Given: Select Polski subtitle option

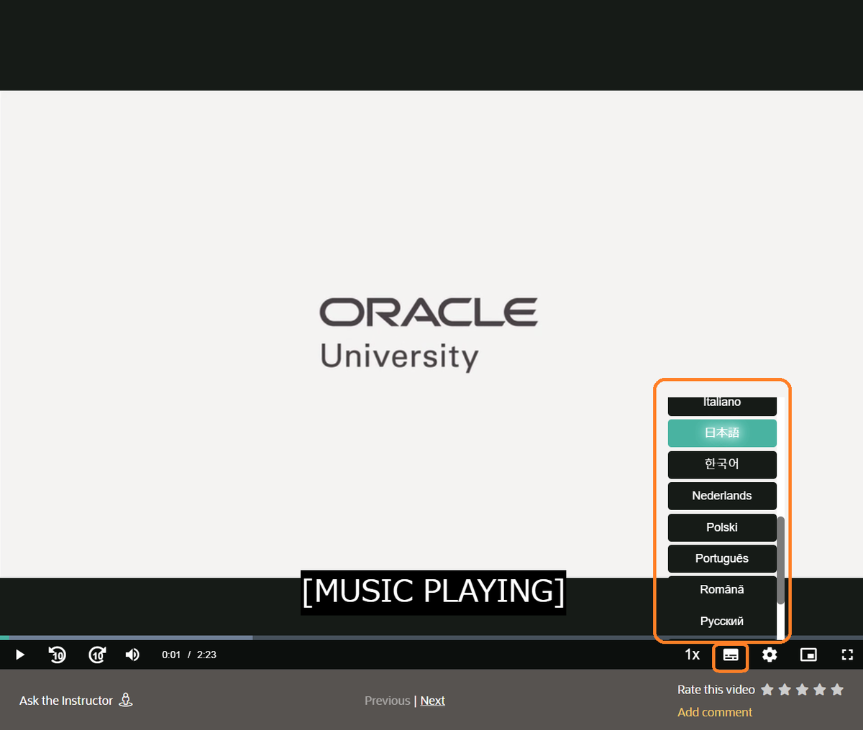Looking at the screenshot, I should 722,527.
